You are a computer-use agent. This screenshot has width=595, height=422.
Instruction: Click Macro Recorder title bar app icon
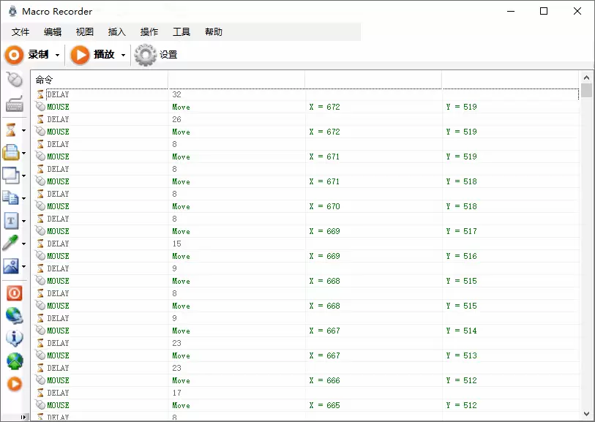12,11
